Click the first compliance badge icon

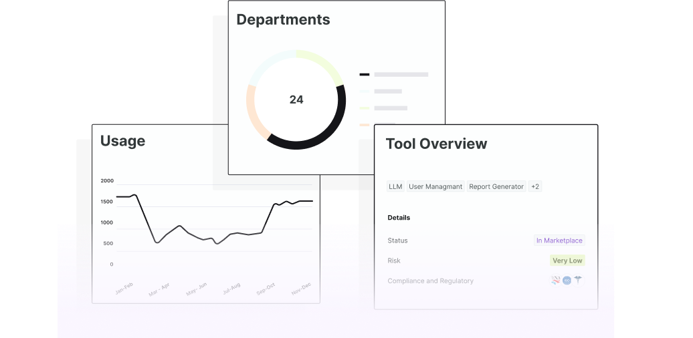556,281
